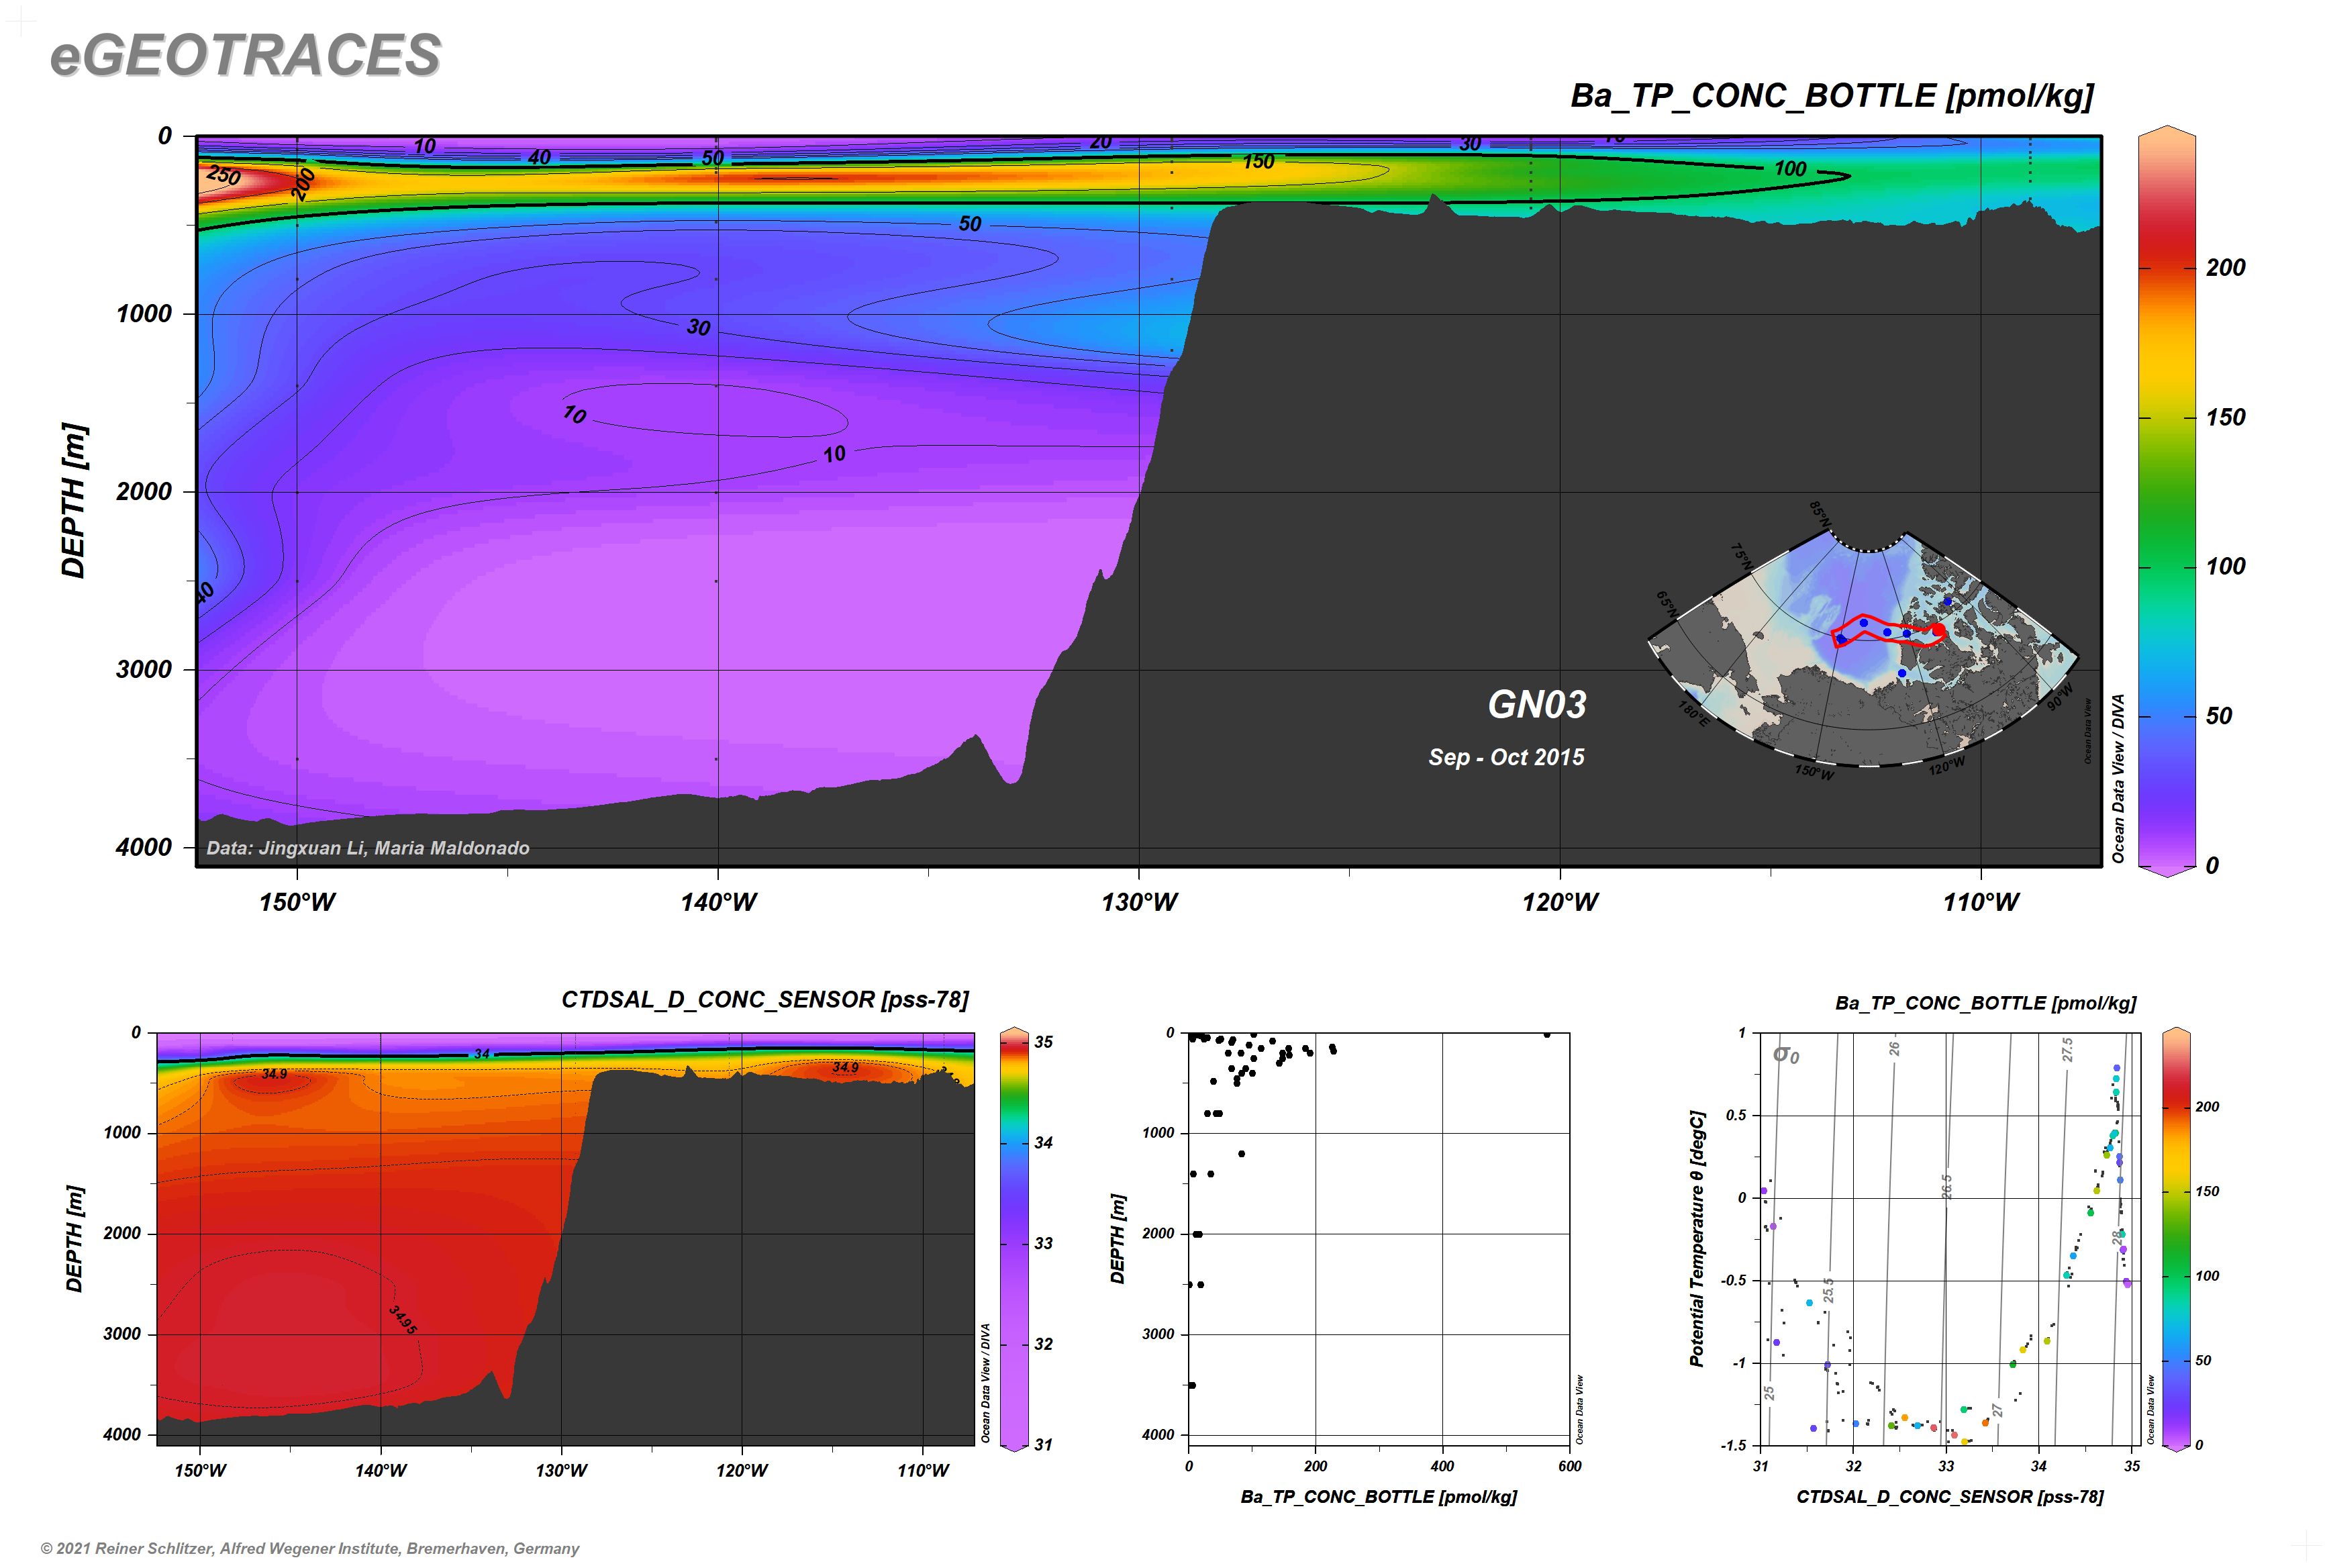The height and width of the screenshot is (1568, 2327).
Task: Click '130°W' tick below the main section
Action: pos(1139,902)
